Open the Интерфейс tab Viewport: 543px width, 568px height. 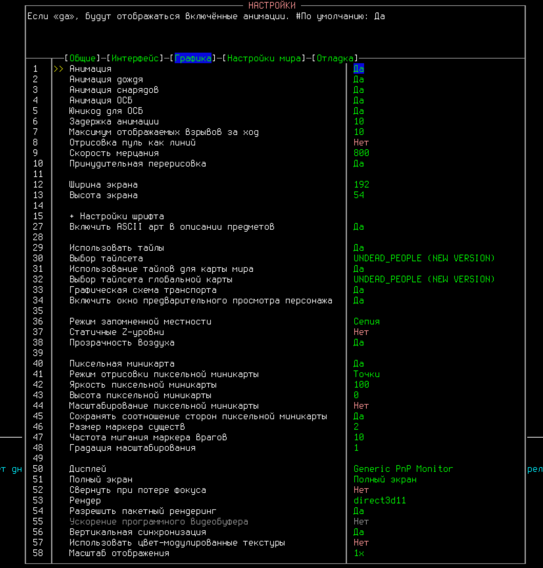coord(135,58)
